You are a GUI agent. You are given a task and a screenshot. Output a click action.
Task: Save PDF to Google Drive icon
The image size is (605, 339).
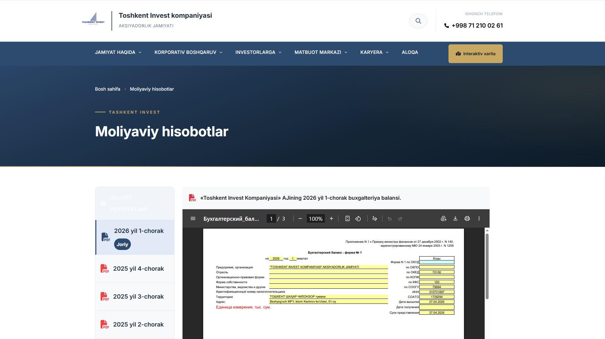(443, 218)
